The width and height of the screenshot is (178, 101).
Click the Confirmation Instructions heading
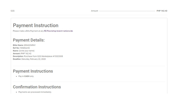37,87
